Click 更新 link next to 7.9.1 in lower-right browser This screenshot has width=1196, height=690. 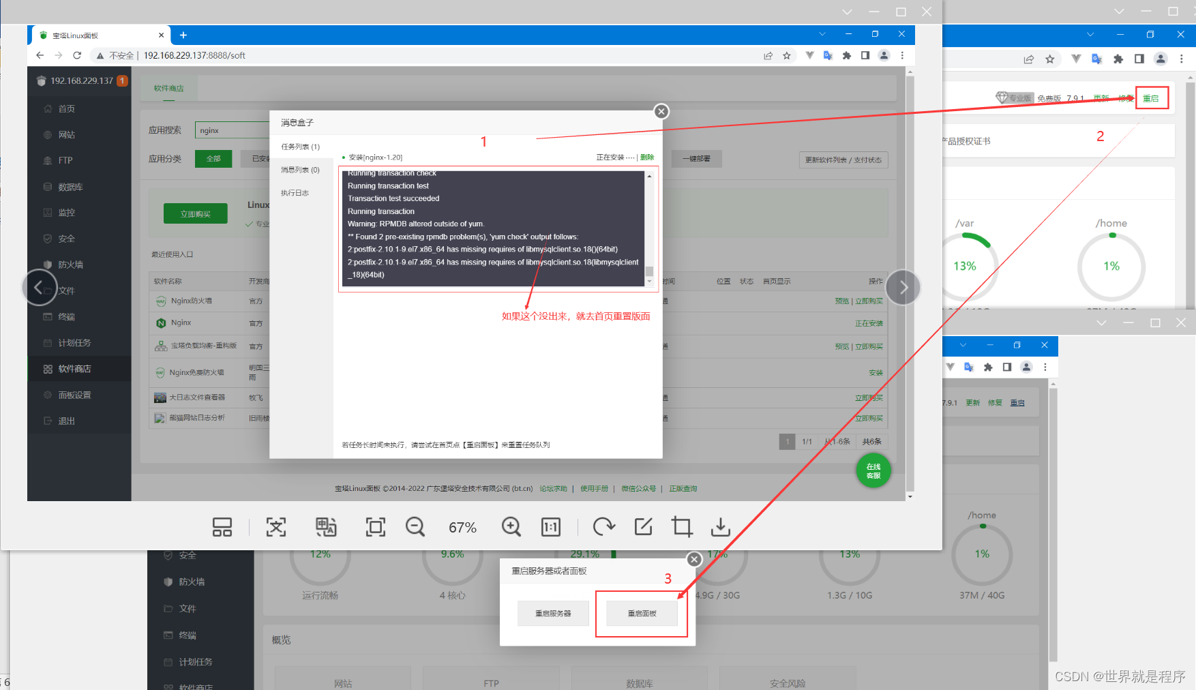pos(973,402)
